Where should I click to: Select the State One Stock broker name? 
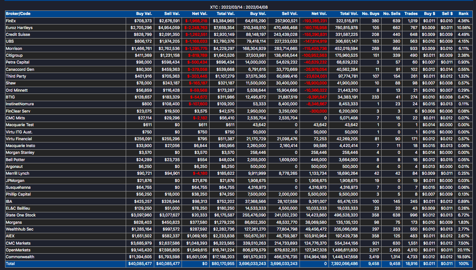[20, 216]
